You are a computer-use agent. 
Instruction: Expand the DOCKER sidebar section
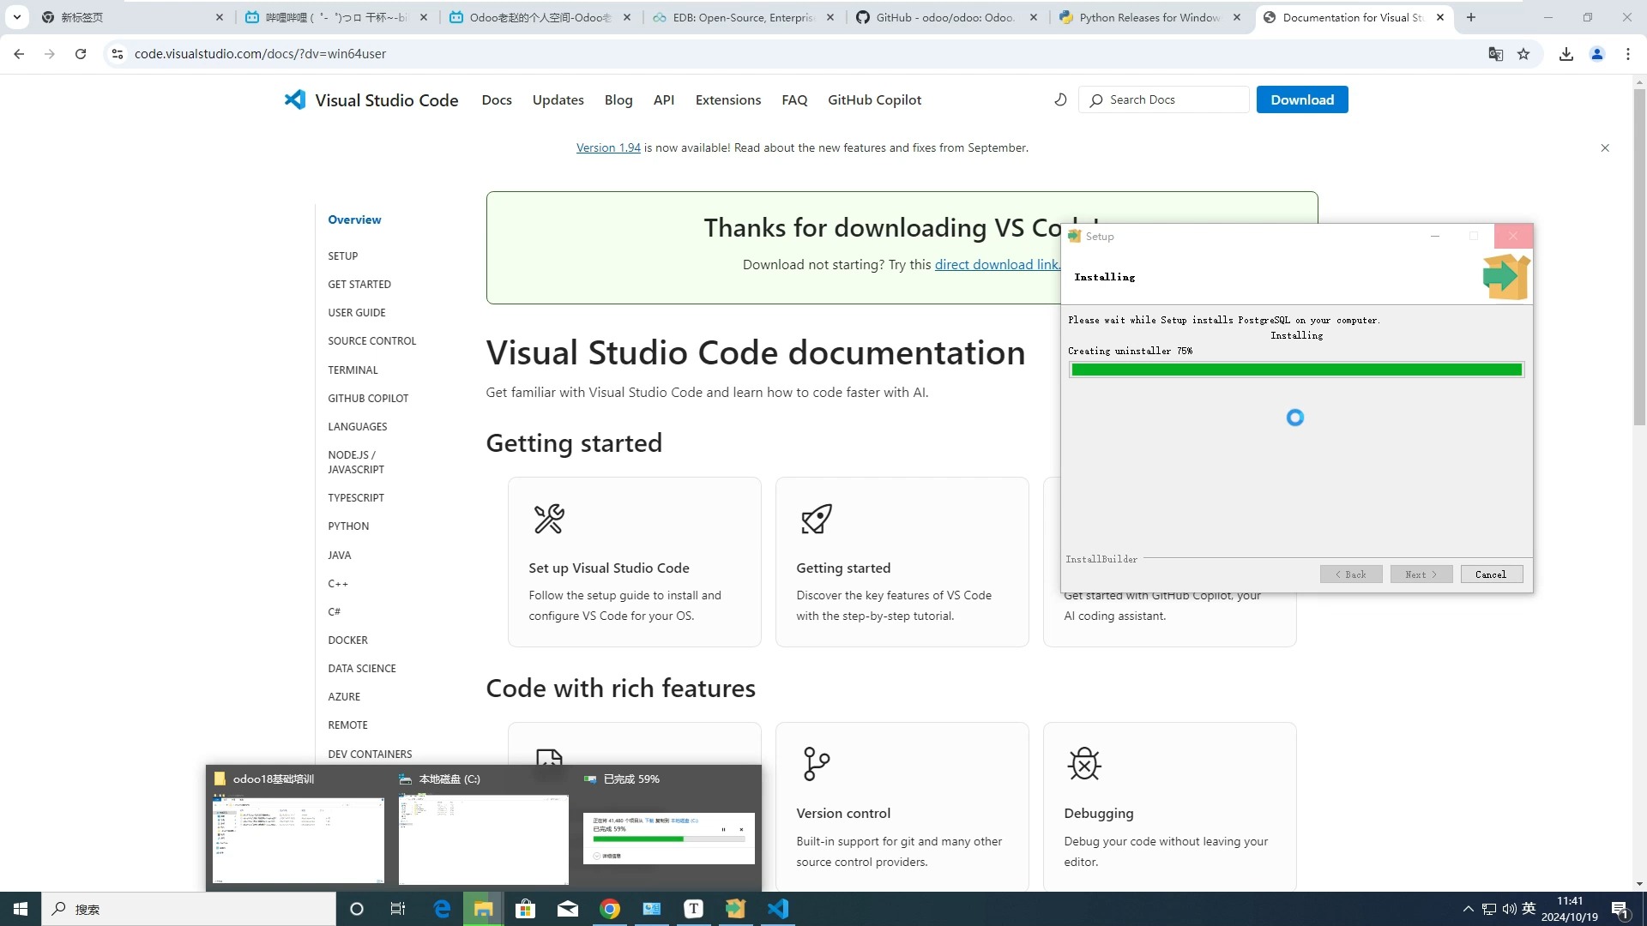347,640
